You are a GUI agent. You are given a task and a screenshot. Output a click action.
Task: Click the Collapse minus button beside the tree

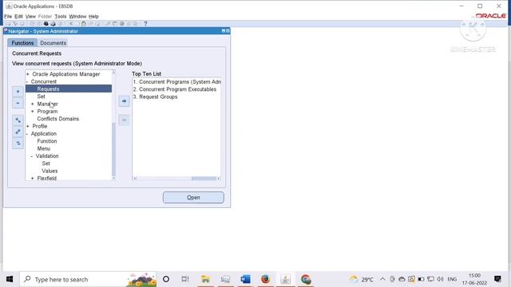(18, 103)
